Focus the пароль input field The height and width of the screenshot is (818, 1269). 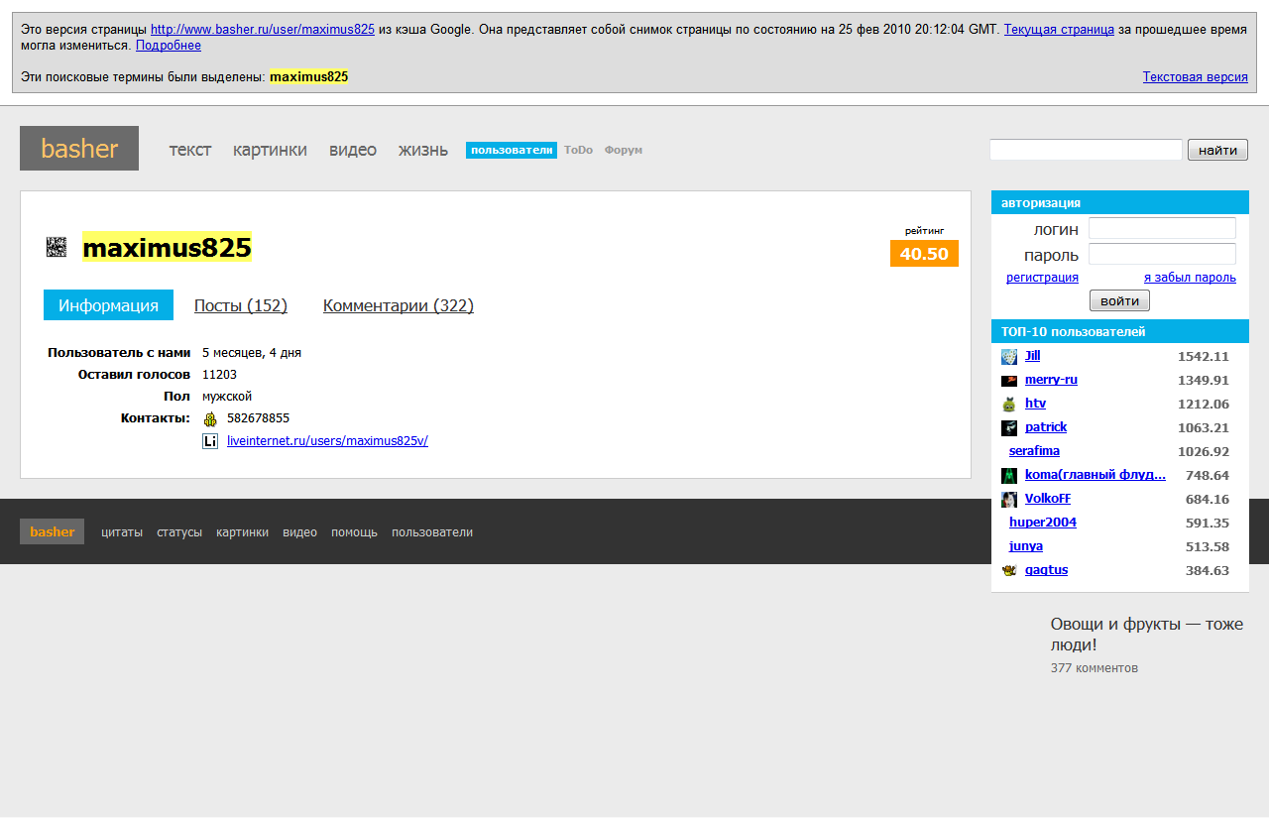point(1162,254)
